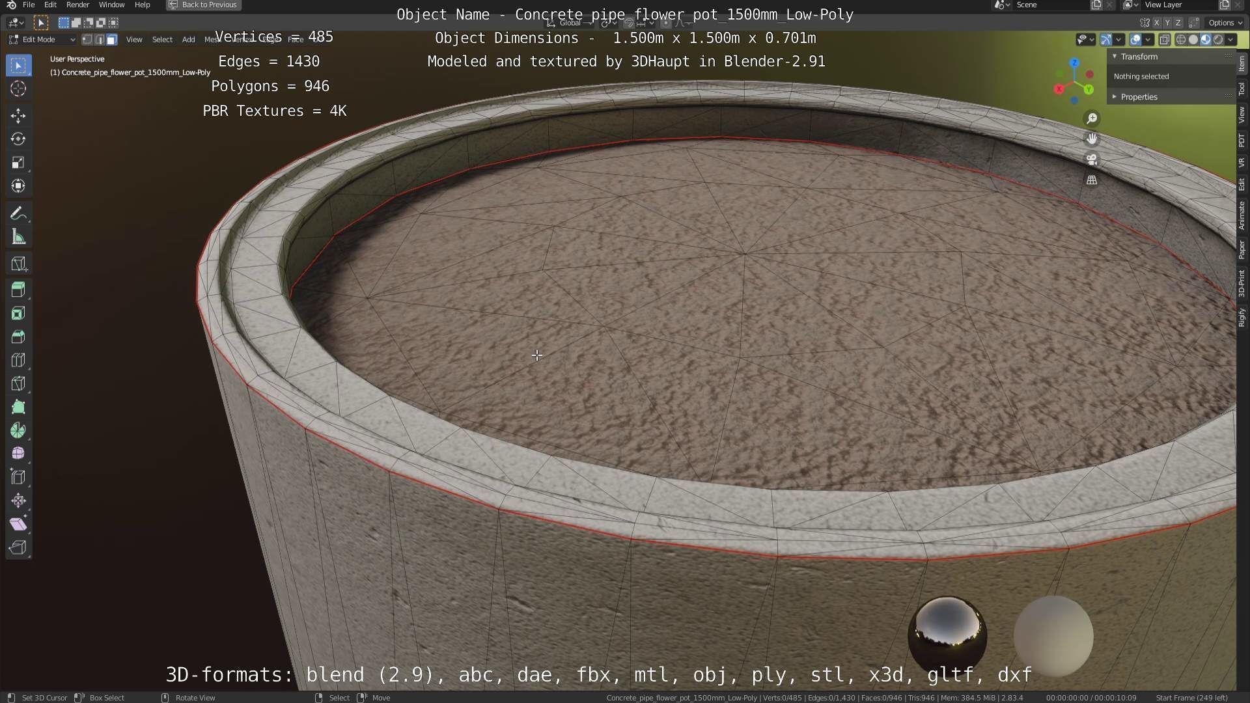This screenshot has width=1250, height=703.
Task: Open the Global transform orientation dropdown
Action: click(570, 23)
